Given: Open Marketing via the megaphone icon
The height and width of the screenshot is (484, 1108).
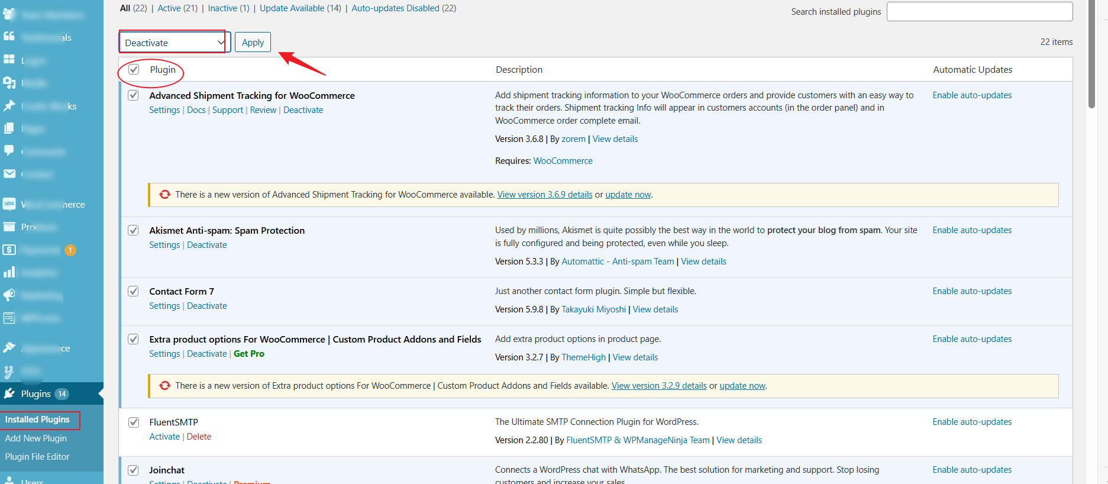Looking at the screenshot, I should pos(9,295).
